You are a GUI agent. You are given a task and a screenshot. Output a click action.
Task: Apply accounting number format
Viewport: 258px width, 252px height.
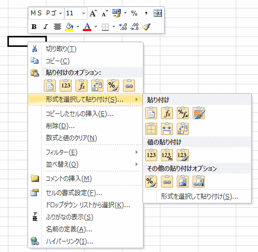click(x=117, y=13)
